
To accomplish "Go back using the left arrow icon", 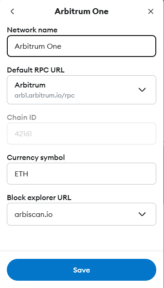I will (x=12, y=11).
